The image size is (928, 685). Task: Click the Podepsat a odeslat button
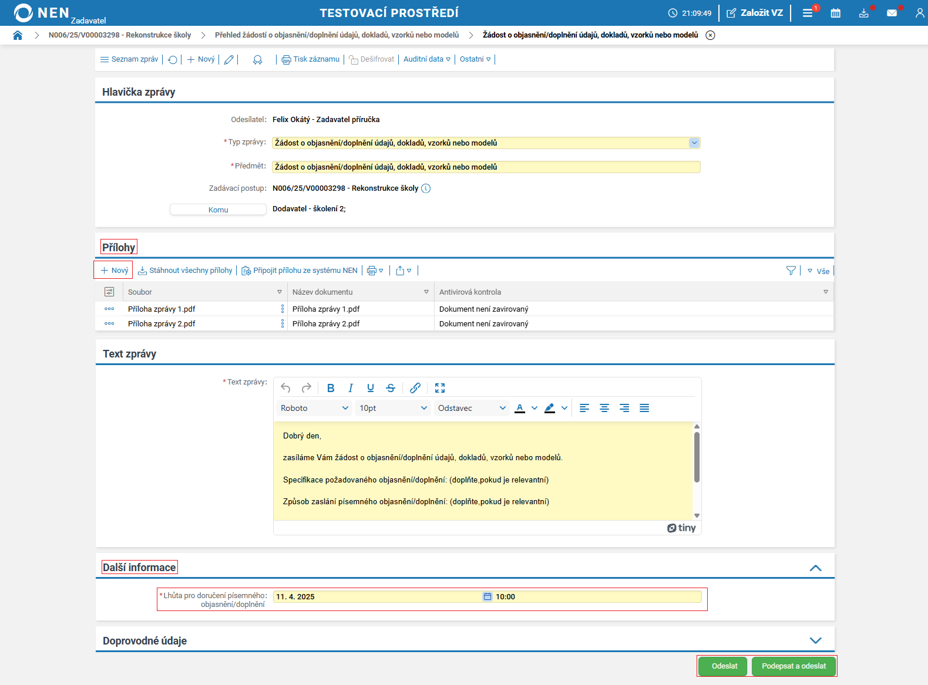point(793,666)
